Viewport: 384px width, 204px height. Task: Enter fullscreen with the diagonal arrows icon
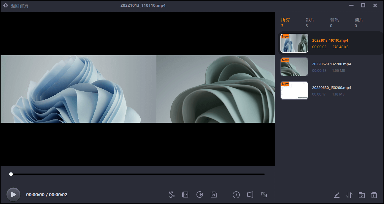264,195
